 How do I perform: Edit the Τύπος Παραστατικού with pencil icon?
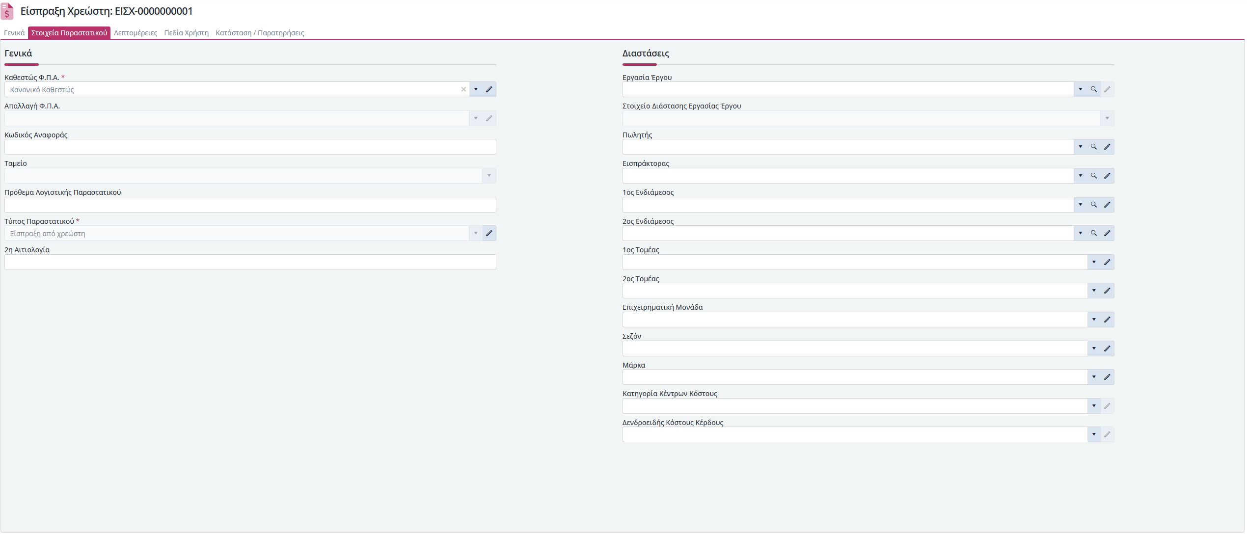click(489, 233)
